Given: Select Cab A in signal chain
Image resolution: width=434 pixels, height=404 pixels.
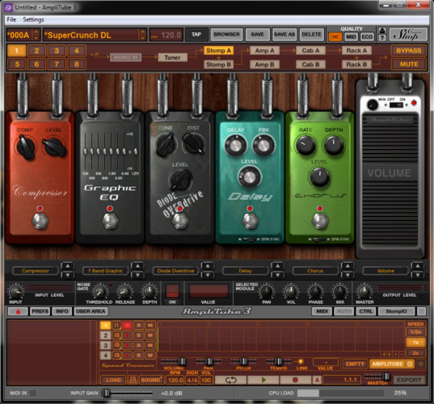Looking at the screenshot, I should (310, 51).
